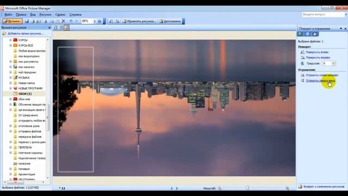The width and height of the screenshot is (348, 196).
Task: Click the 69% zoom input field
Action: coord(87,21)
